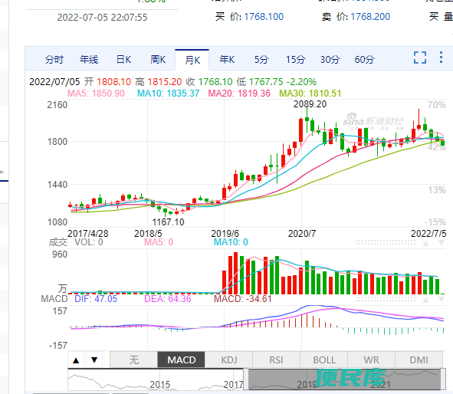Switch to the 5分 tab
Screen dimensions: 453x394
[x=261, y=60]
